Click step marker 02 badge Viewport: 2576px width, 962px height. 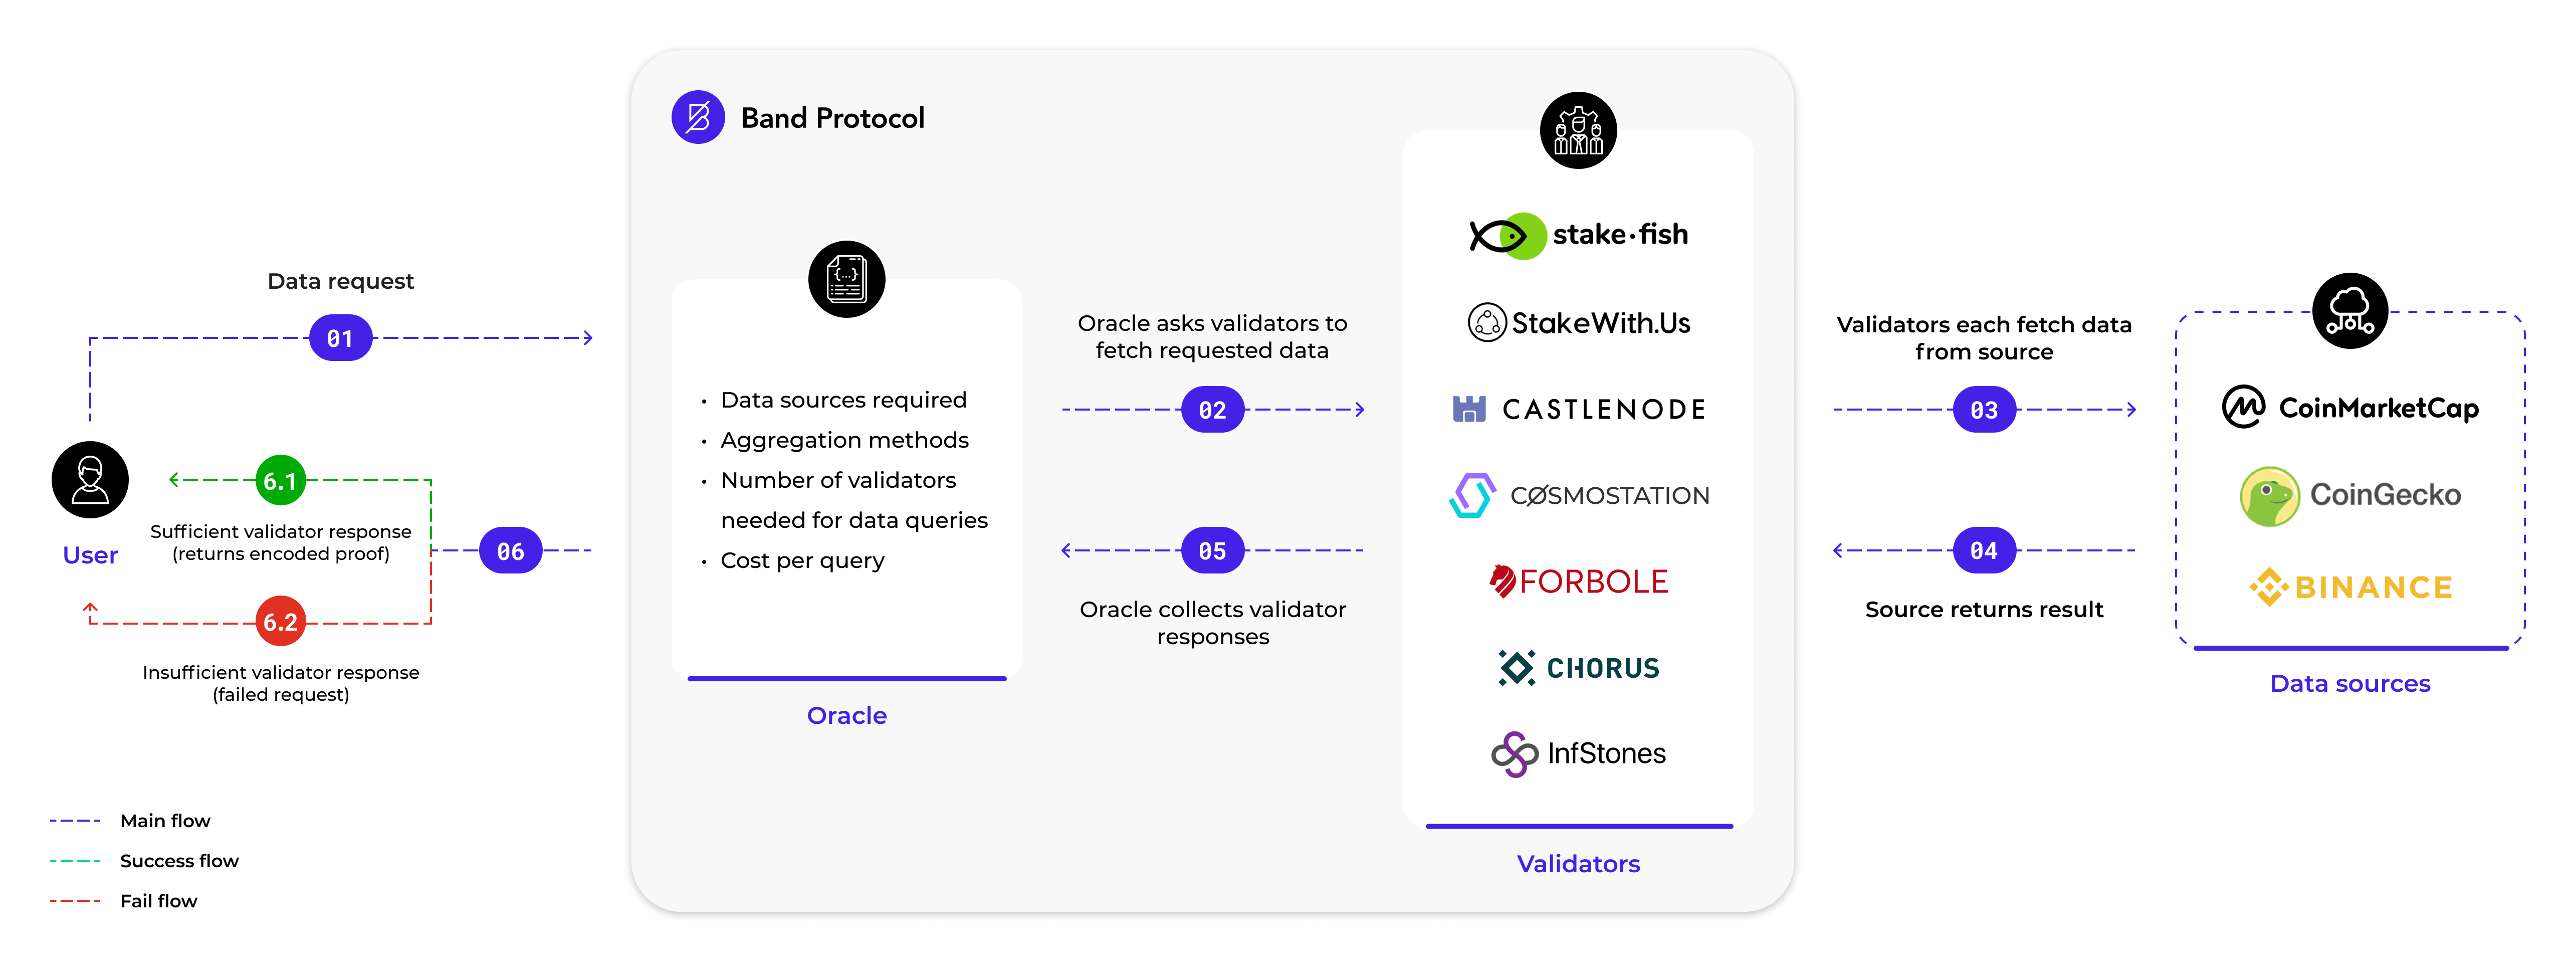1212,410
